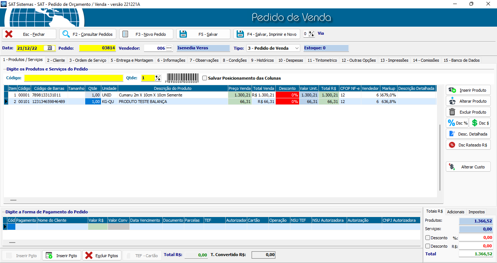The width and height of the screenshot is (497, 263).
Task: Switch to the 2 - Cliente tab
Action: click(x=56, y=60)
